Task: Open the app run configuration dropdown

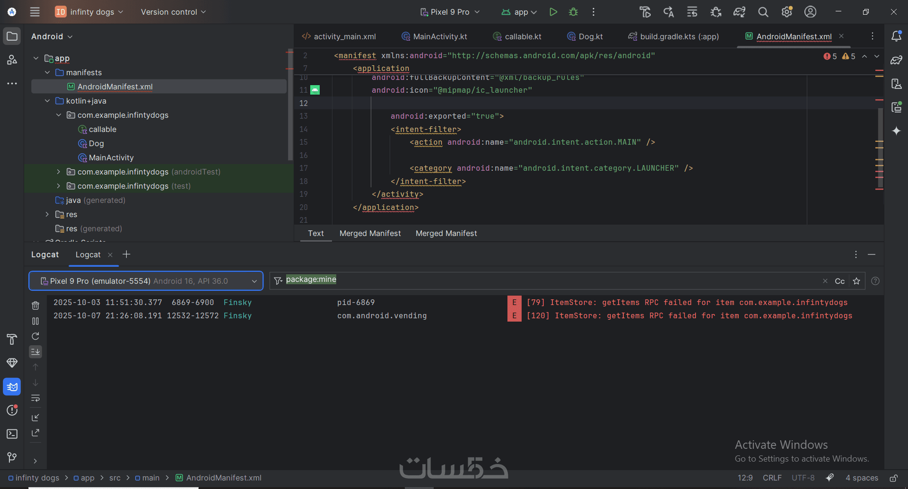Action: click(519, 12)
